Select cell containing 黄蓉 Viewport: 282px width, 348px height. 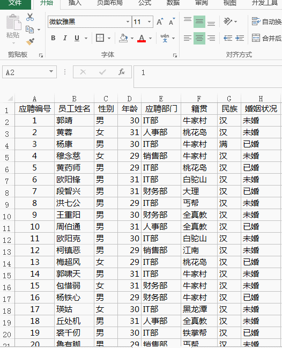pyautogui.click(x=74, y=132)
